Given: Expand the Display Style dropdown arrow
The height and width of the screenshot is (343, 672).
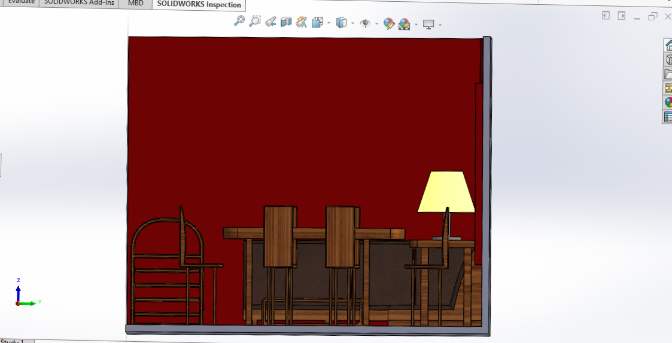Looking at the screenshot, I should (x=352, y=23).
